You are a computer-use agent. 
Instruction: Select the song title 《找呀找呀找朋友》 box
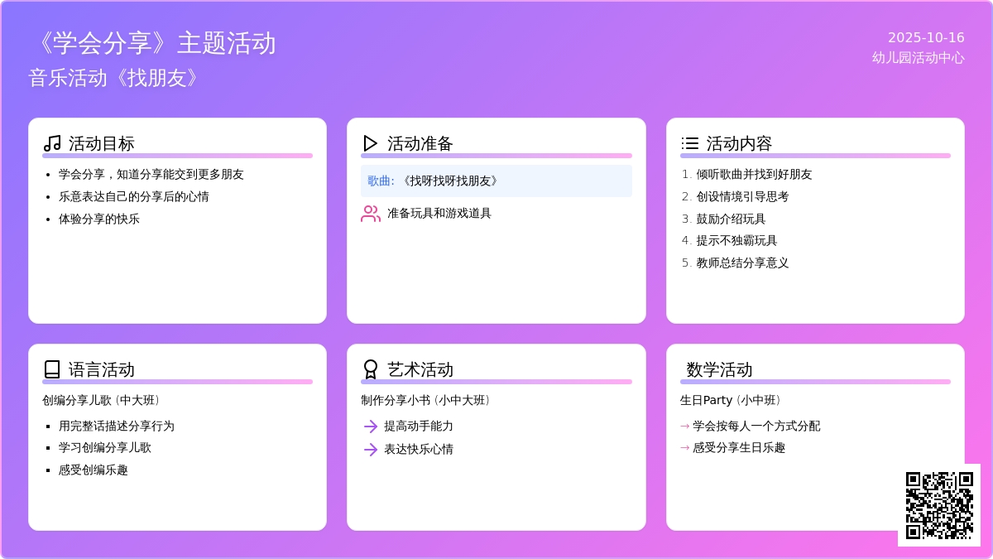coord(496,181)
